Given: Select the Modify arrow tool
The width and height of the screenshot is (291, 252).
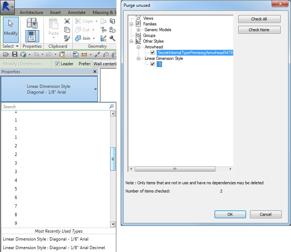Looking at the screenshot, I should (11, 30).
